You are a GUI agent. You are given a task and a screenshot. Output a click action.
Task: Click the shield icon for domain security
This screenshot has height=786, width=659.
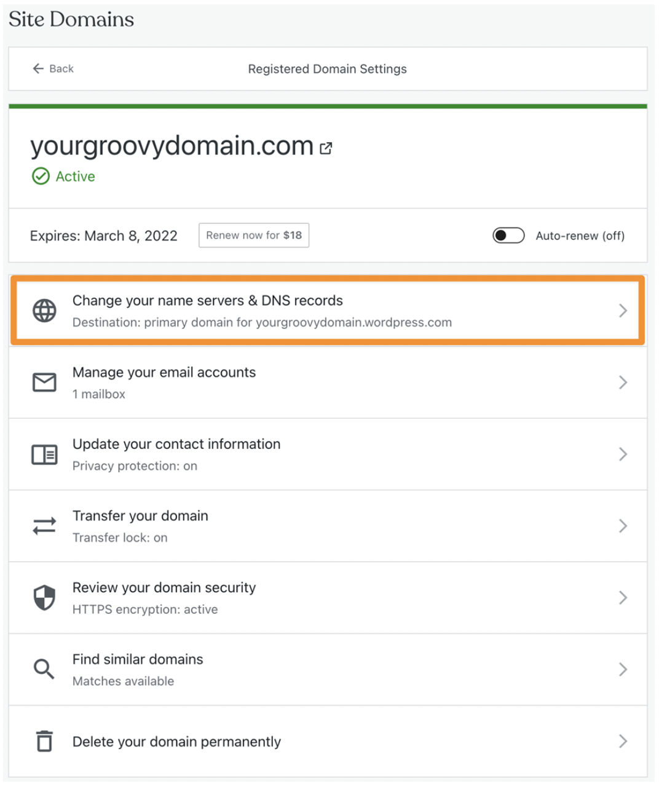[44, 597]
